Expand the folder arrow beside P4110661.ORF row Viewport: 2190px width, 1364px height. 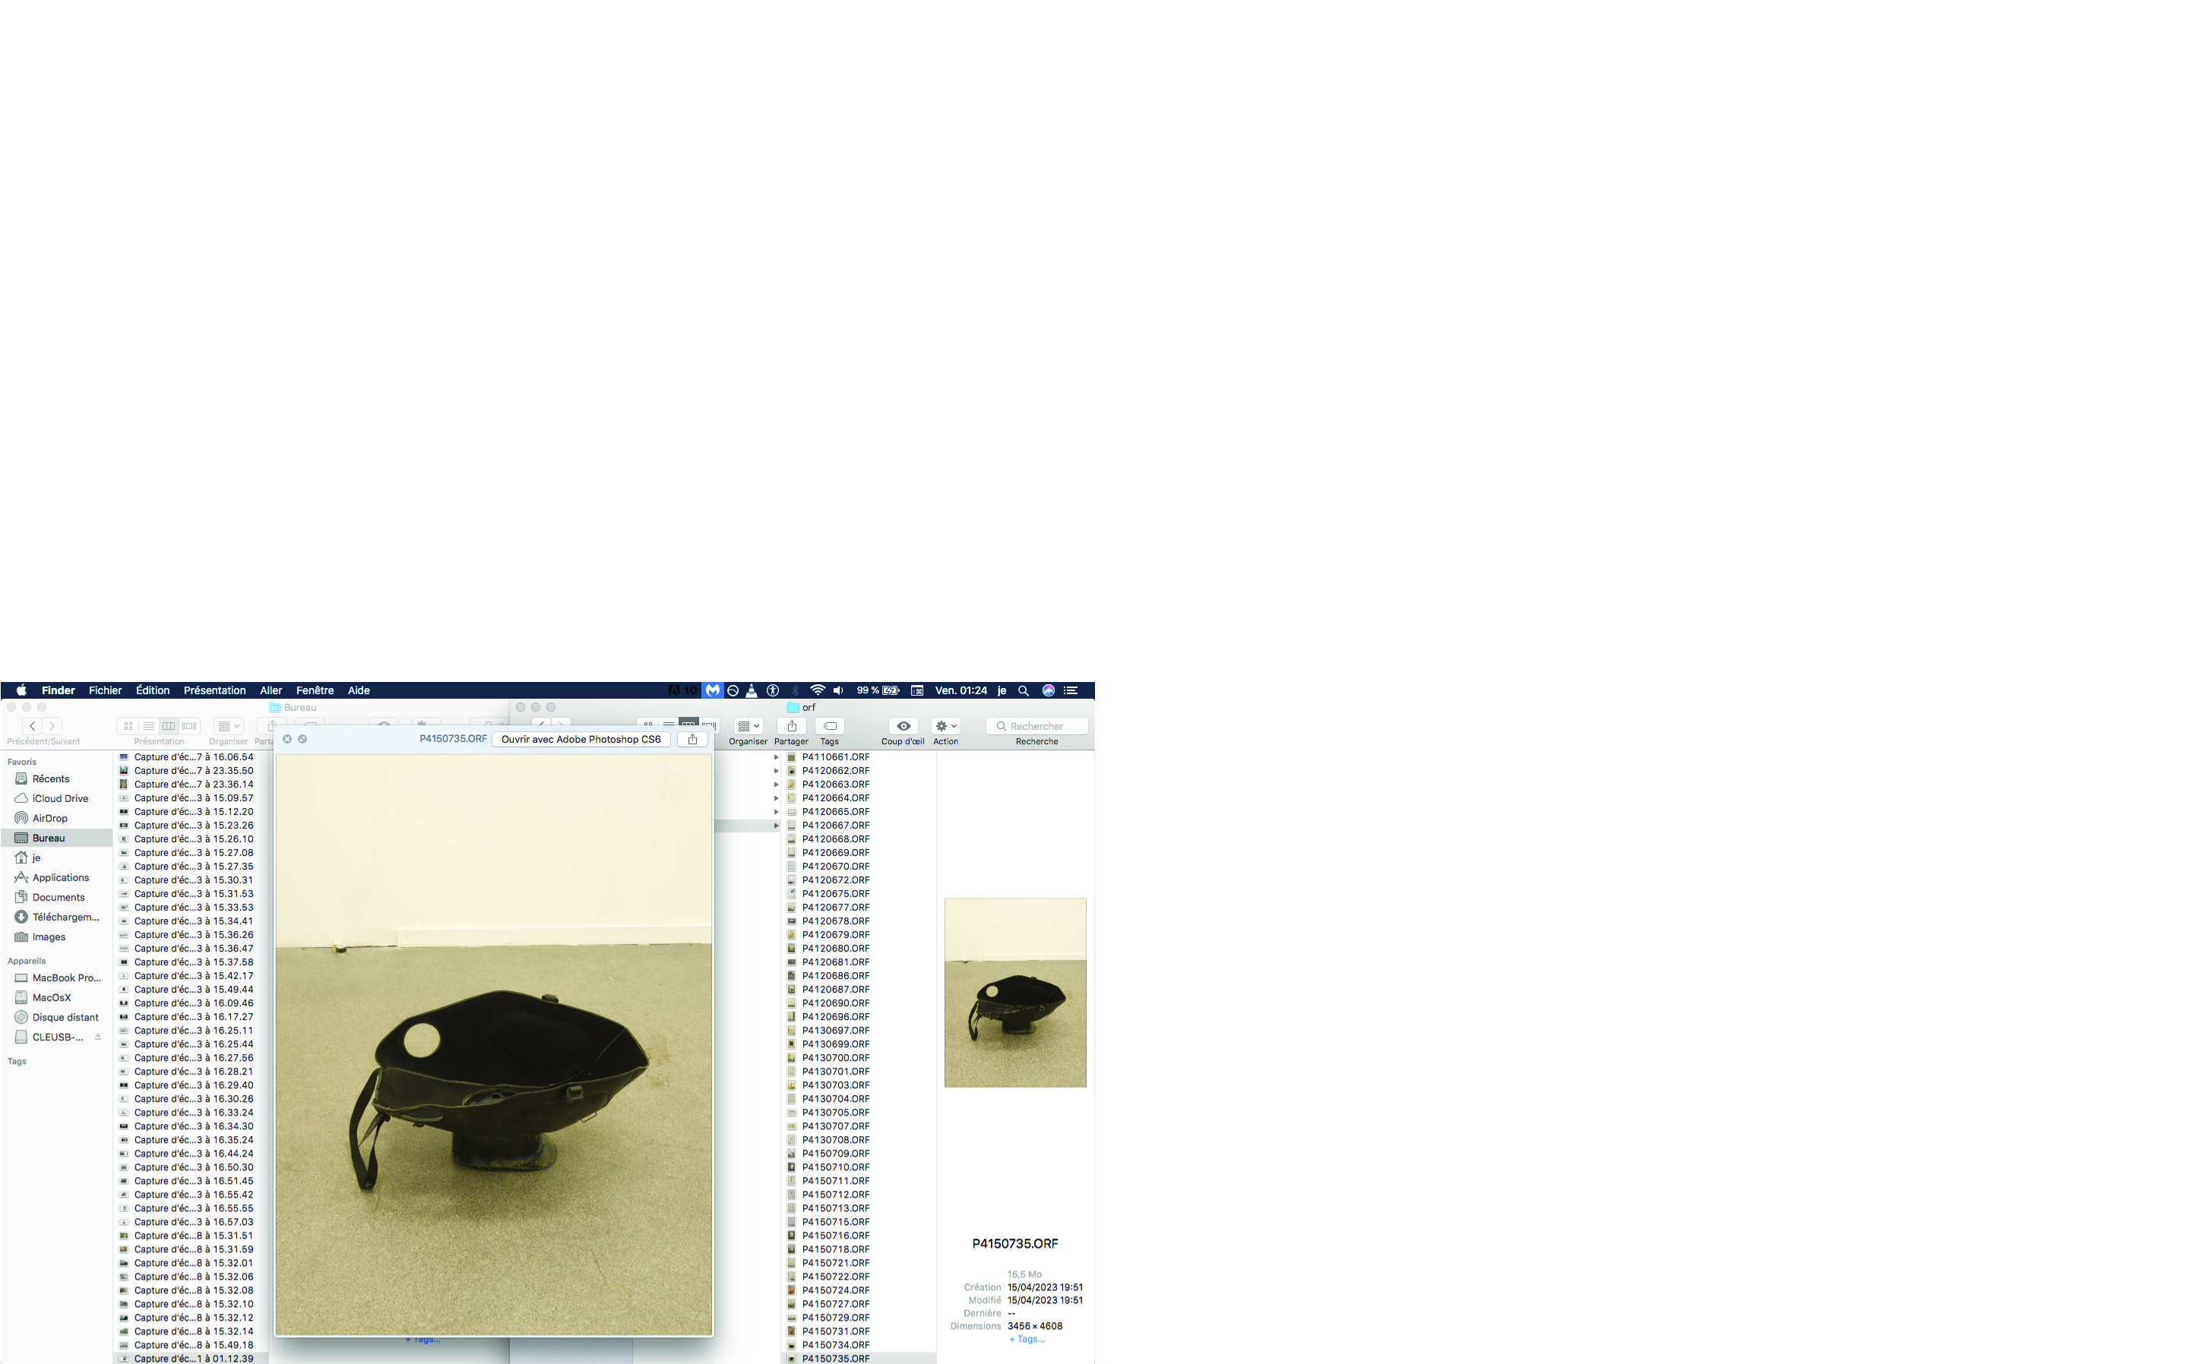(x=776, y=757)
